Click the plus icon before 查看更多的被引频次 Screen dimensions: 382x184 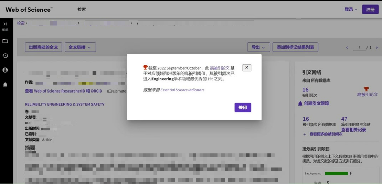[x=304, y=134]
